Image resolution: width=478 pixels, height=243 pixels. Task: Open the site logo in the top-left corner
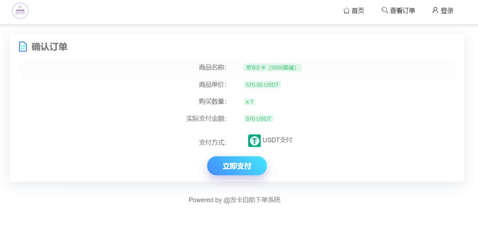(x=20, y=10)
